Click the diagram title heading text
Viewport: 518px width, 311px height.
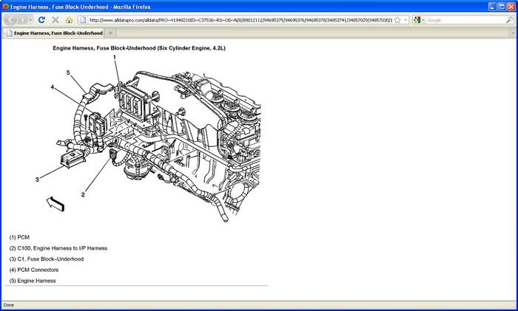click(x=139, y=48)
